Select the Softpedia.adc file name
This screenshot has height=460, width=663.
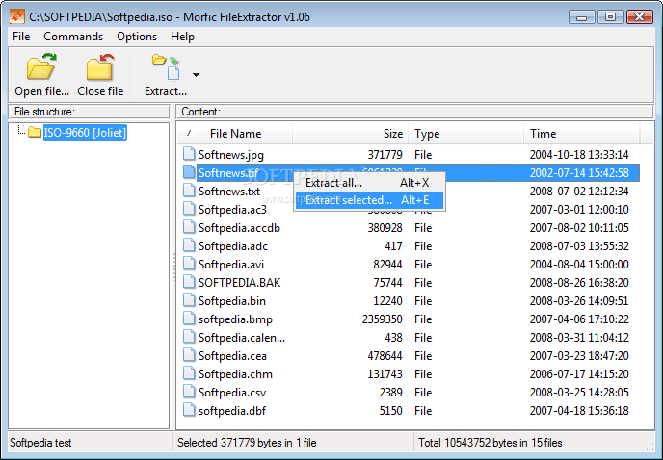click(x=233, y=246)
